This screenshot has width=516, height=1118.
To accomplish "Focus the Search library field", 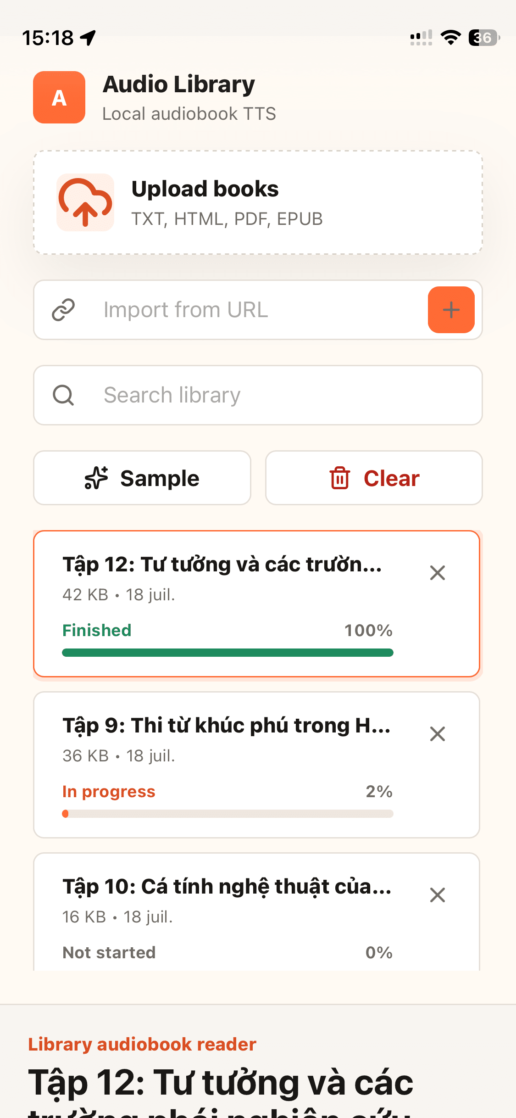I will [x=258, y=395].
